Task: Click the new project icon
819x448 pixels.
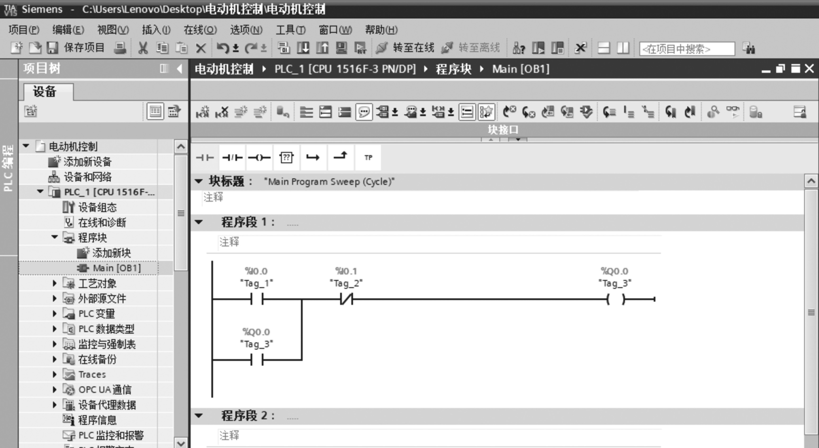Action: (17, 47)
